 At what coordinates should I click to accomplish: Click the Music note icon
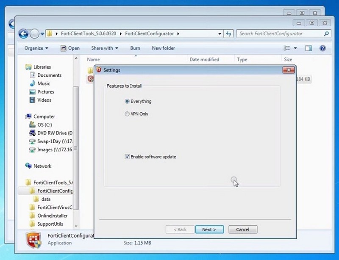tap(33, 83)
